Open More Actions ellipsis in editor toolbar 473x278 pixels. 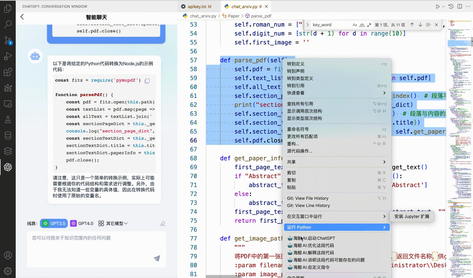(468, 6)
